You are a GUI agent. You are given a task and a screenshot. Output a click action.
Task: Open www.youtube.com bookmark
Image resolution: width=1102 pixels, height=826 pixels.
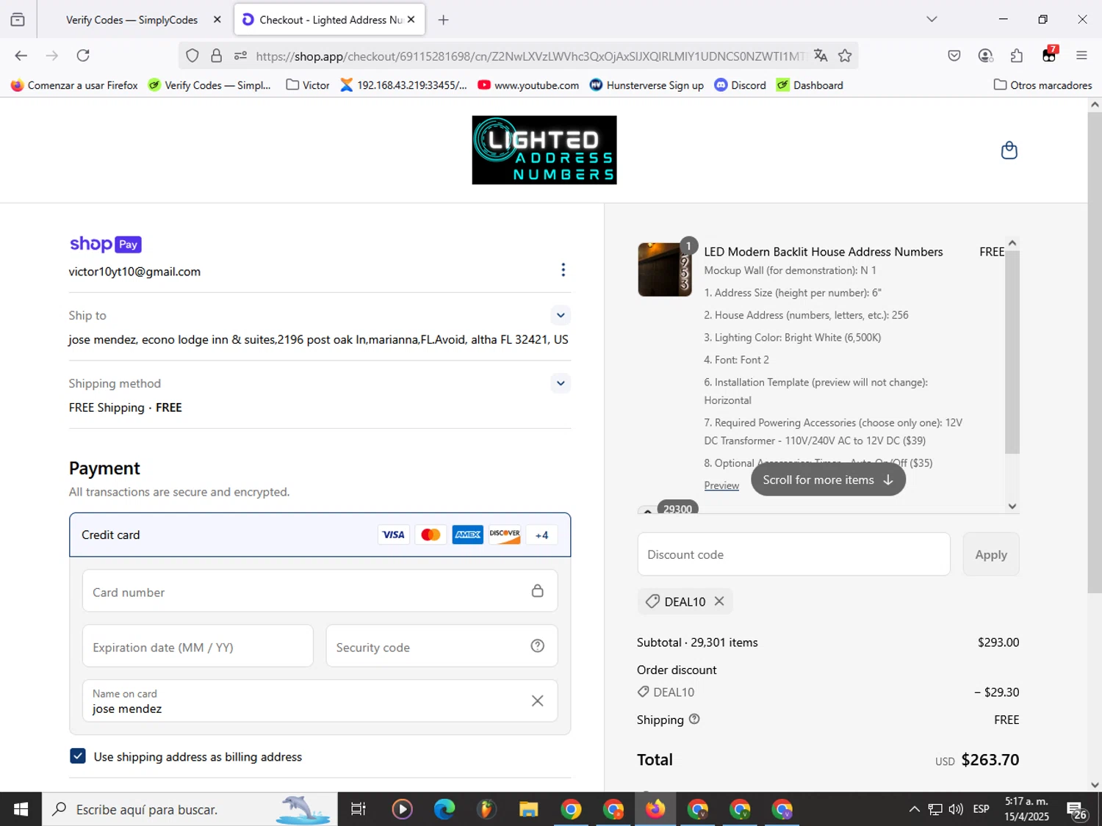pyautogui.click(x=528, y=85)
